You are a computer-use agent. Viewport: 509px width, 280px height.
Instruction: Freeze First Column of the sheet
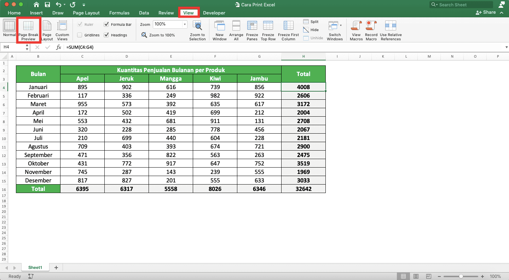(288, 30)
